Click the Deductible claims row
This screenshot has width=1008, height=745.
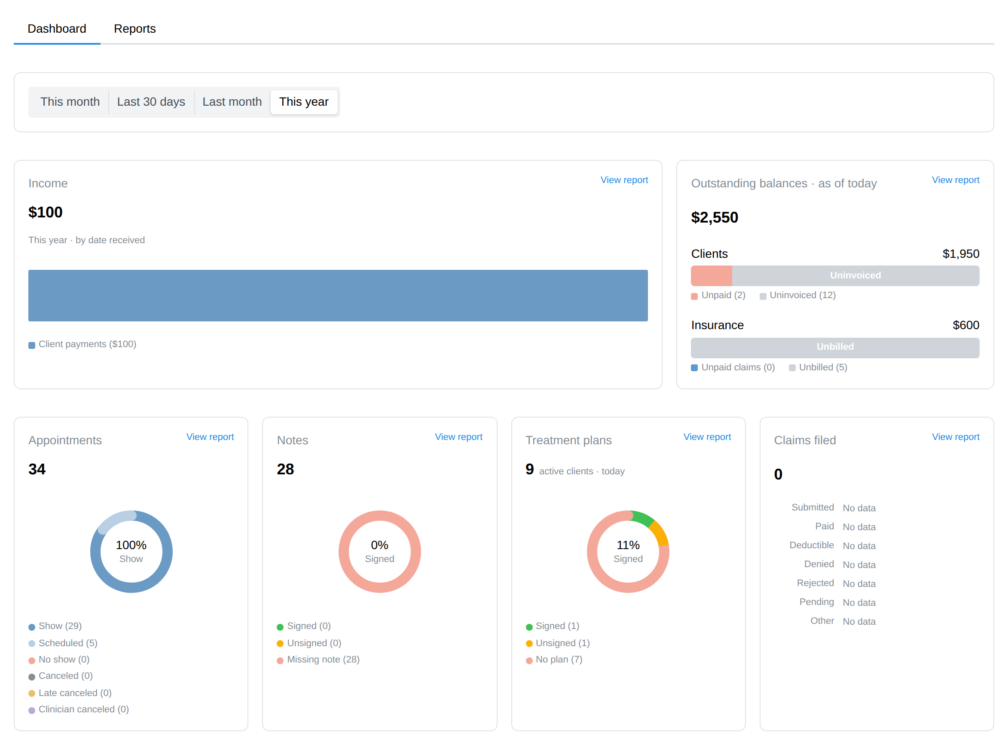click(x=833, y=546)
